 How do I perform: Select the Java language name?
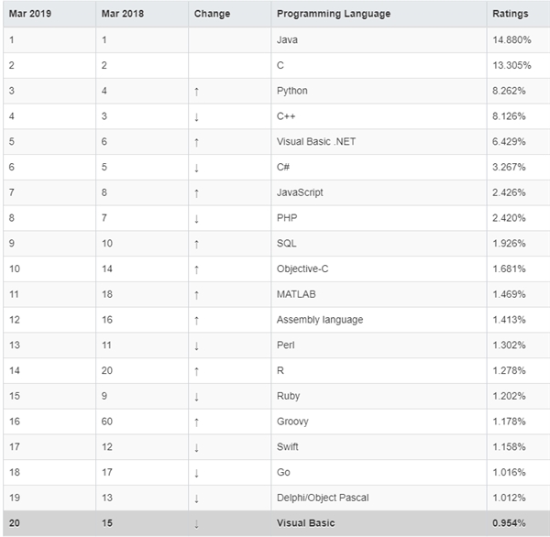click(x=287, y=40)
